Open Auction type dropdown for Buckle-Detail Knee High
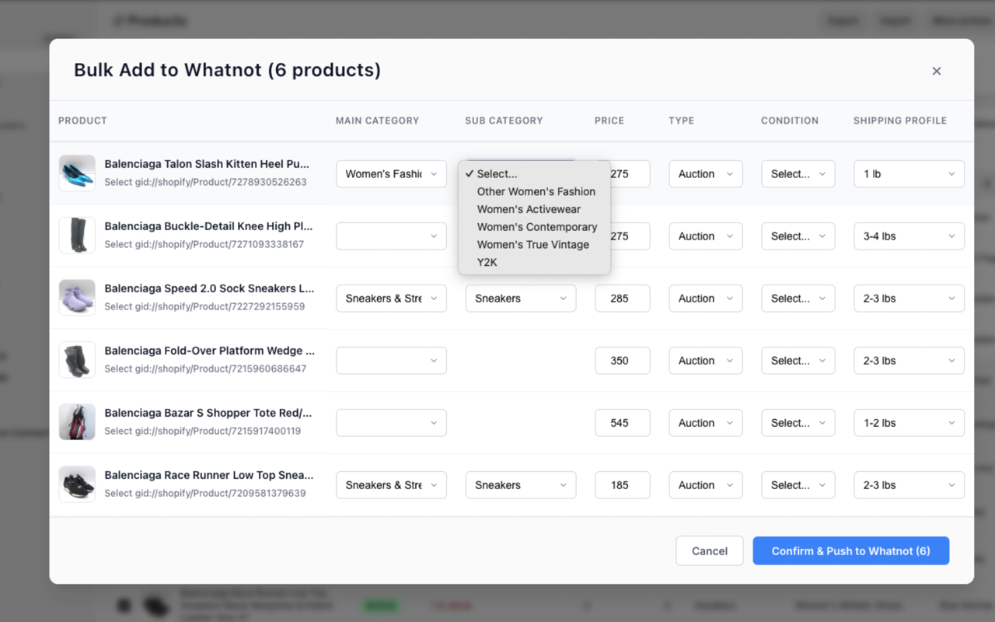Screen dimensions: 995x622 point(706,236)
